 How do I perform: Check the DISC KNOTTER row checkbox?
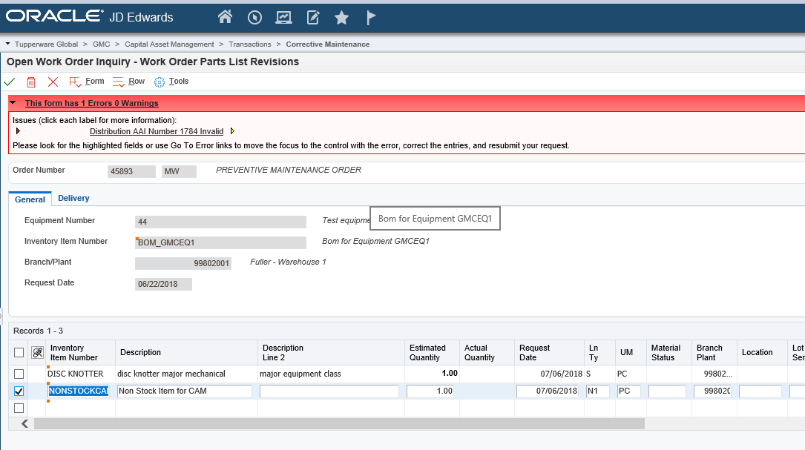pos(19,374)
